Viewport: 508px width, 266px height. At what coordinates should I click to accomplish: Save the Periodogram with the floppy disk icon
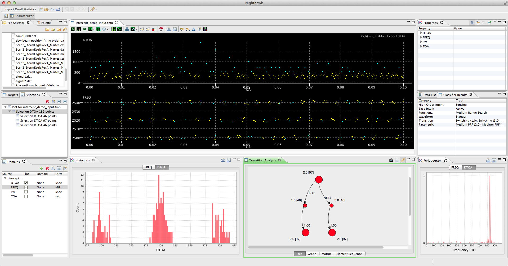[494, 160]
